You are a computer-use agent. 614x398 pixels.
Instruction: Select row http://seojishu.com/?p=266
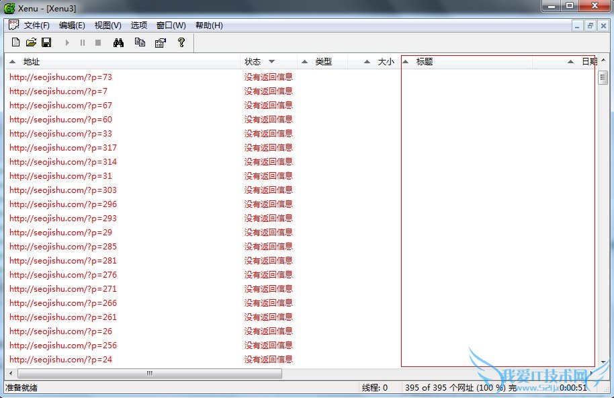[63, 303]
